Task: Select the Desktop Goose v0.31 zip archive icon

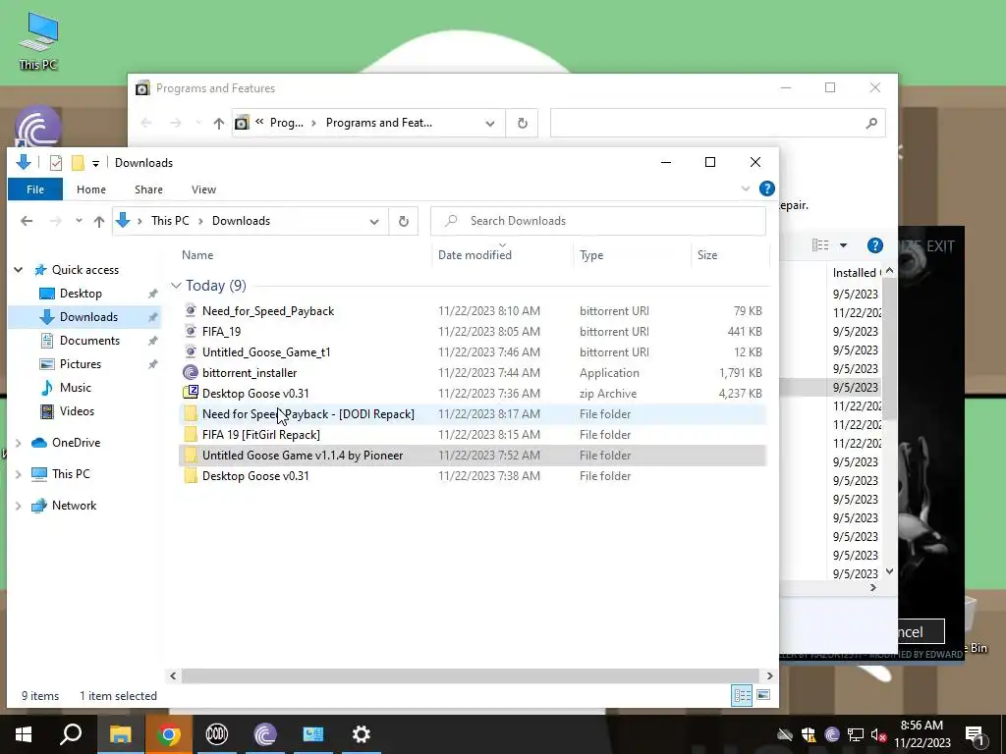Action: 191,393
